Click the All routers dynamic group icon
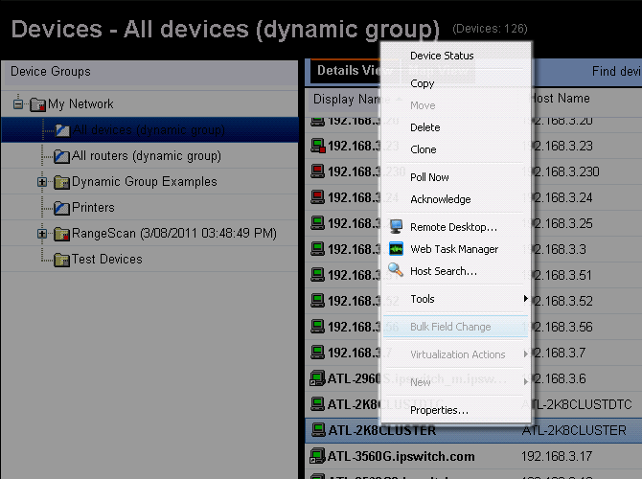Image resolution: width=642 pixels, height=479 pixels. click(62, 156)
